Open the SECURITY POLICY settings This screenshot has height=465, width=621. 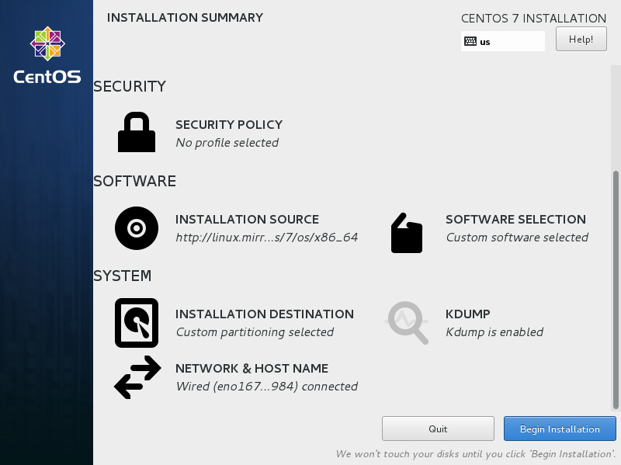point(229,124)
